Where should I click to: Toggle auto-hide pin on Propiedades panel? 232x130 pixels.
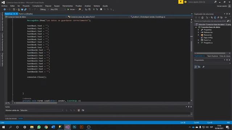point(227,60)
